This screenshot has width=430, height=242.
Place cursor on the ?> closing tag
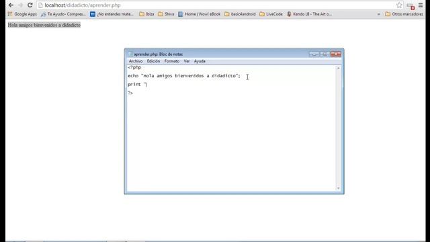coord(130,93)
